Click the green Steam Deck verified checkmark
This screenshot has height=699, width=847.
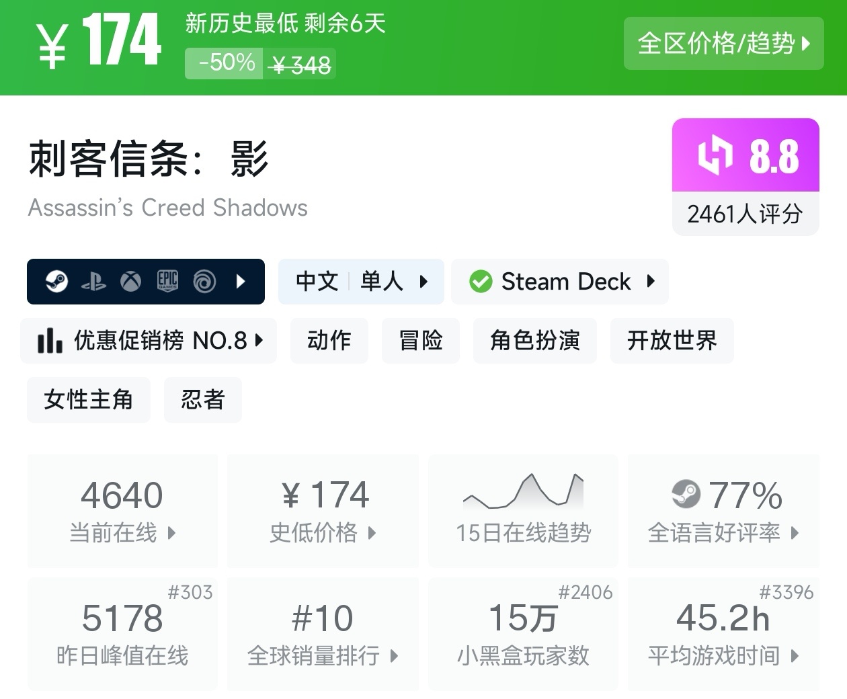481,282
